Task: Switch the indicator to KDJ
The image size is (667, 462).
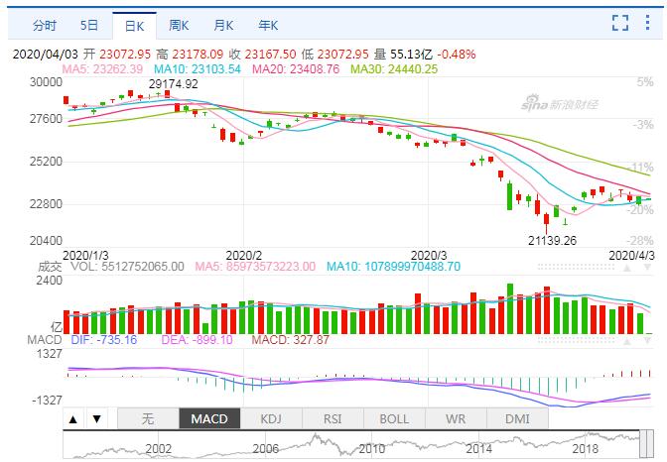Action: coord(271,419)
